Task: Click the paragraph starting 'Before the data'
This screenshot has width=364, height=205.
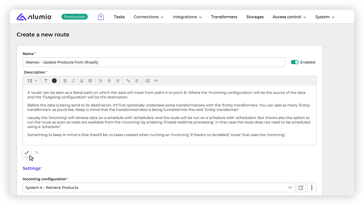Action: (169, 108)
